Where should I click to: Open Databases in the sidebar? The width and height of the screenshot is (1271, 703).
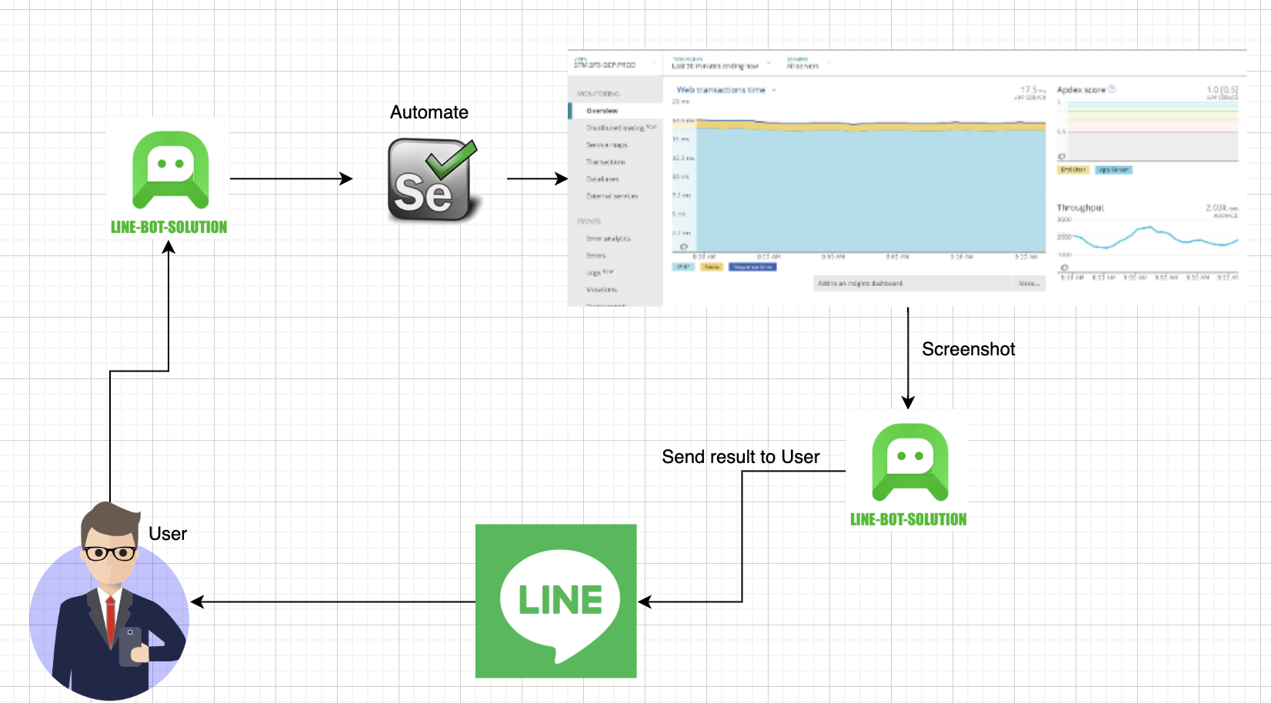(x=602, y=179)
